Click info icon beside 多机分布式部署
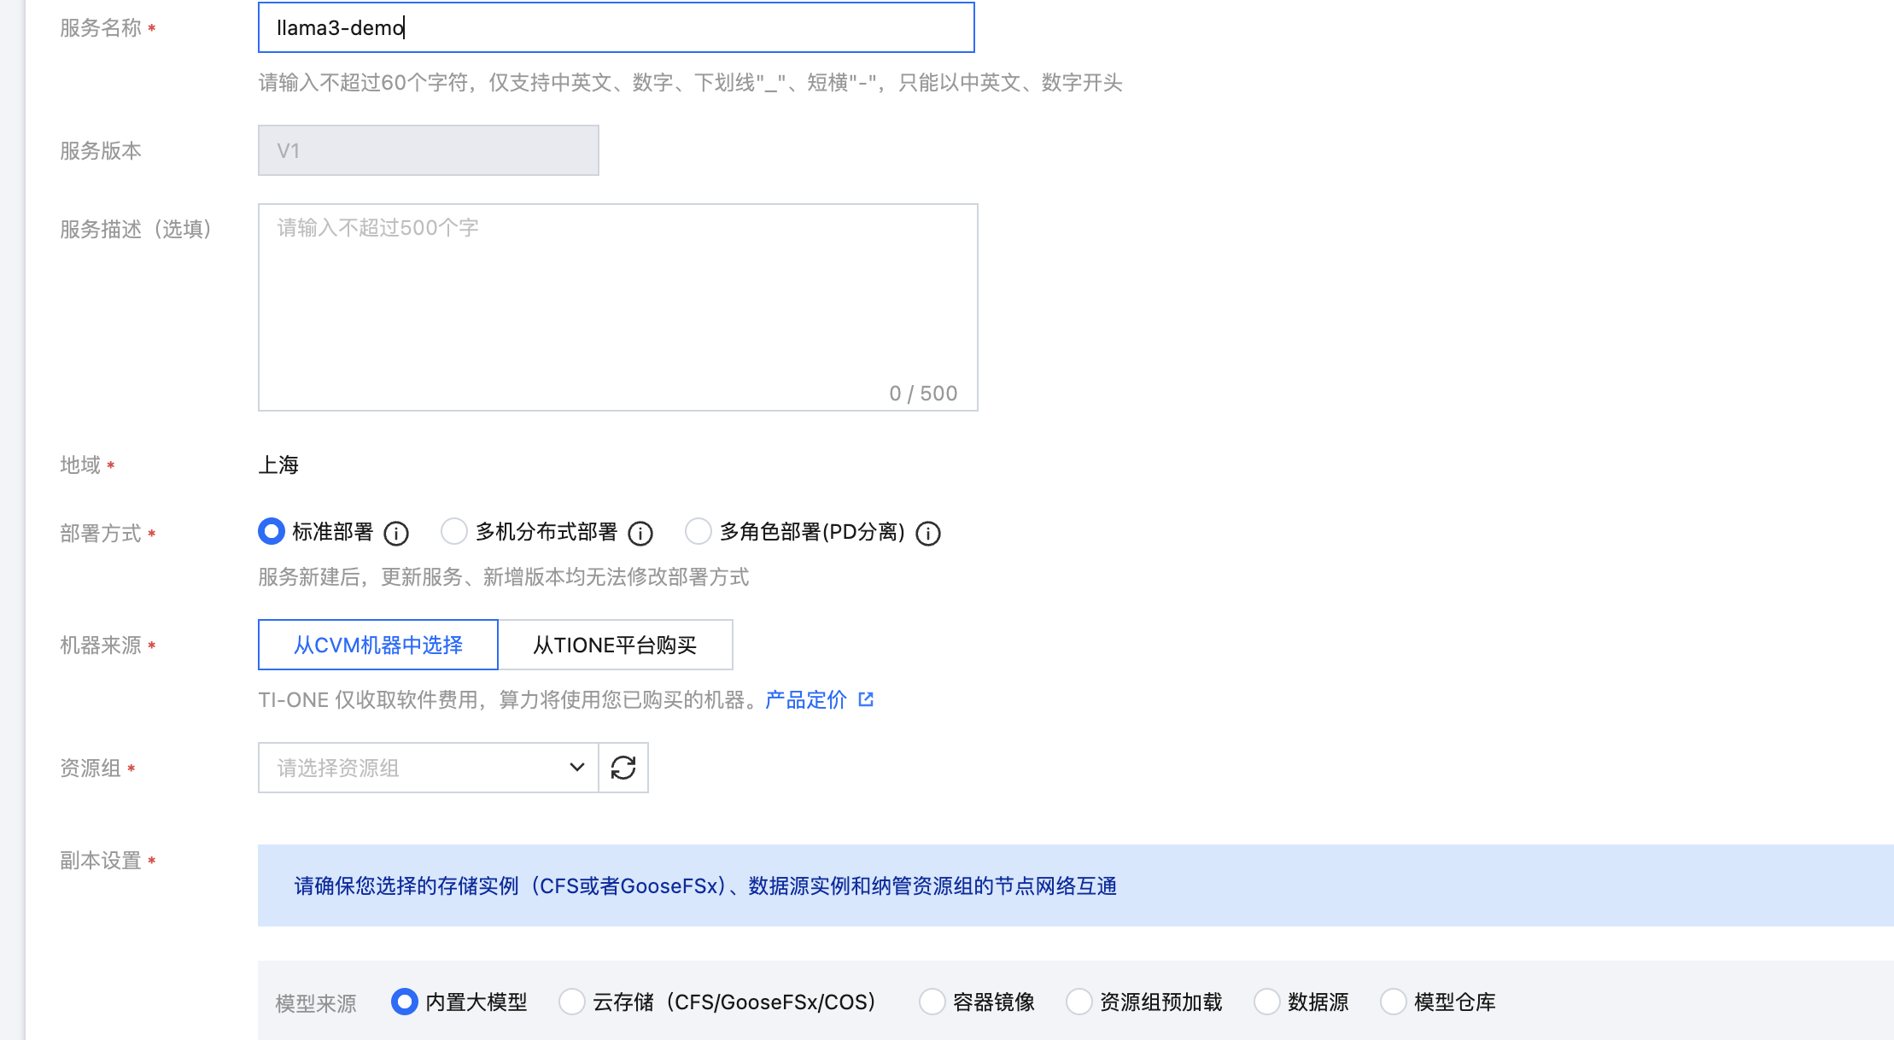 (x=640, y=534)
